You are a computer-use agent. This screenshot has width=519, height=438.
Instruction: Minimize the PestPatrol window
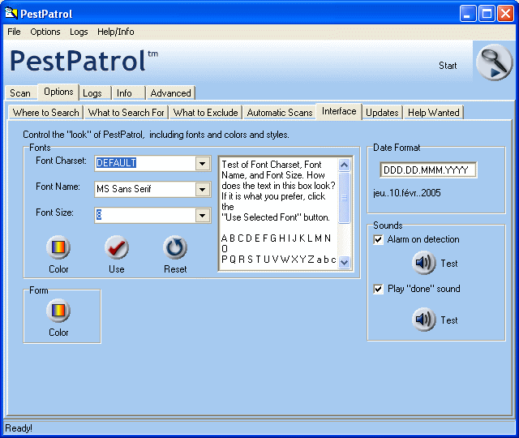(468, 14)
